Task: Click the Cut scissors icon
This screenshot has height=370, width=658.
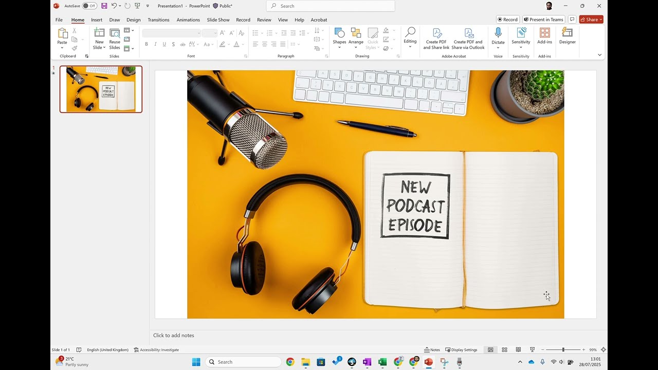Action: [75, 31]
